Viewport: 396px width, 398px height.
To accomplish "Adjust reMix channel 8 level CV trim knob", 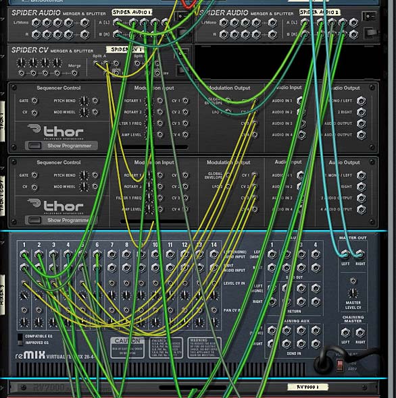I will pos(126,295).
